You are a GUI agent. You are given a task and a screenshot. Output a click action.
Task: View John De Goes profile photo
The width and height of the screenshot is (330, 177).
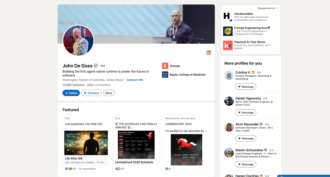pos(78,40)
